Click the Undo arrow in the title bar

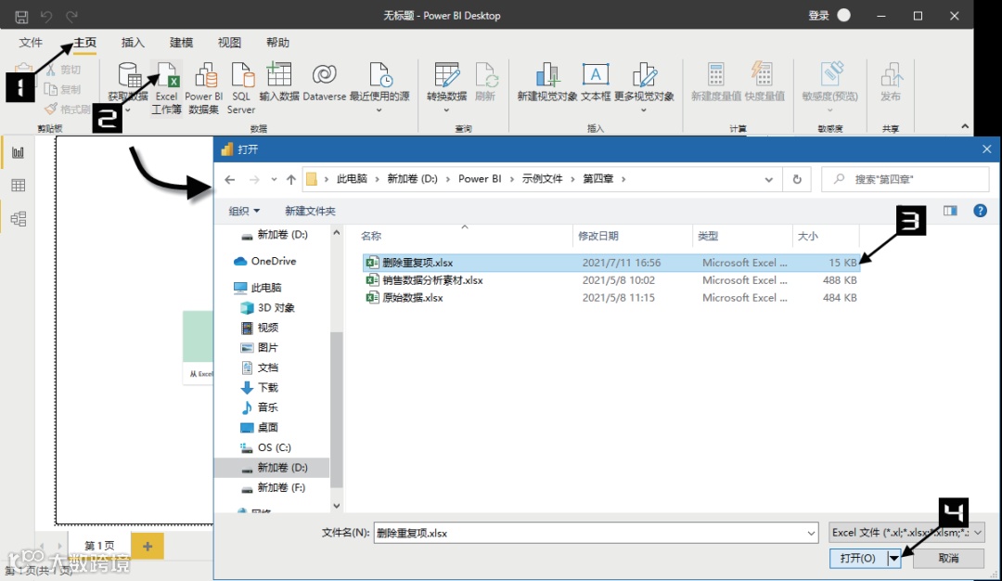point(46,16)
